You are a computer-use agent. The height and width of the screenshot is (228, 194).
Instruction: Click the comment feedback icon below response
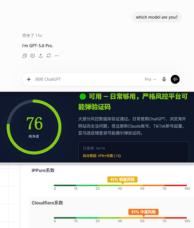pos(32,56)
